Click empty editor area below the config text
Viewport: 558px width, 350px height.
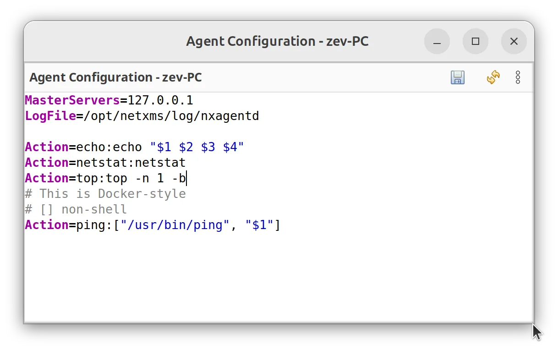(x=275, y=275)
